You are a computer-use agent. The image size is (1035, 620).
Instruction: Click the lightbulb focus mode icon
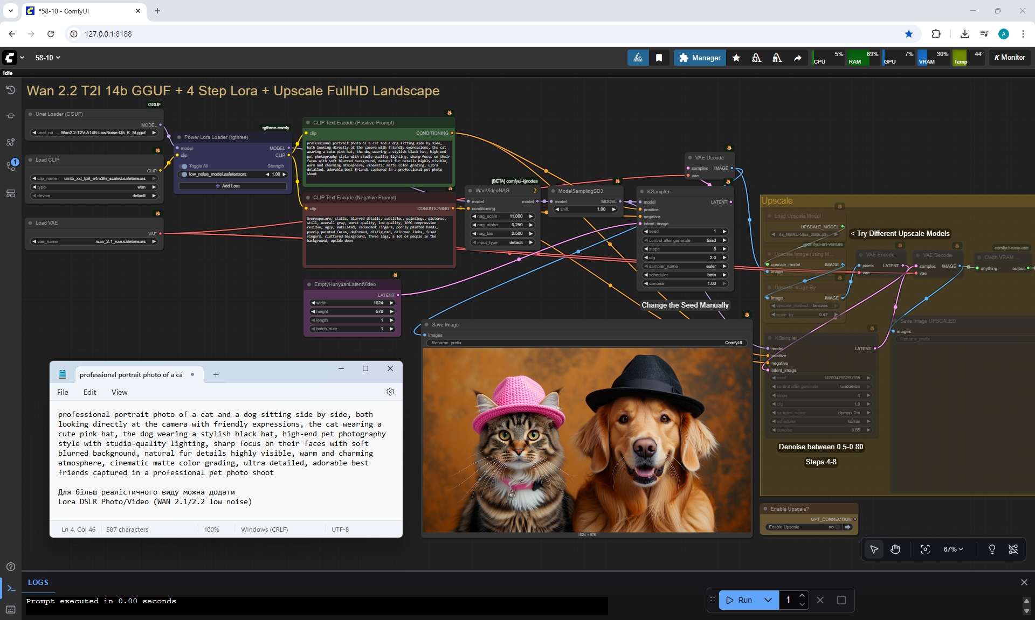[x=992, y=549]
